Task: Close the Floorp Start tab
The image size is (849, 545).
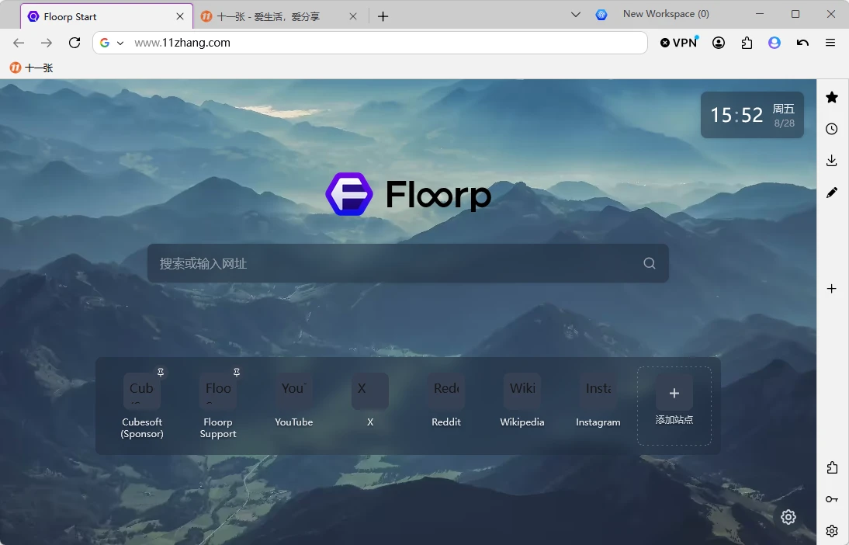Action: [180, 17]
